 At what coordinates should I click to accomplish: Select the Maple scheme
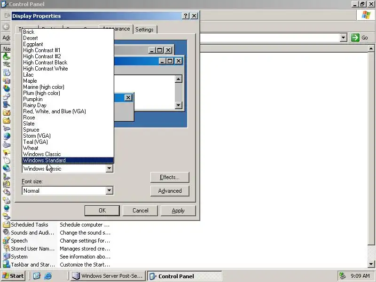click(x=68, y=81)
